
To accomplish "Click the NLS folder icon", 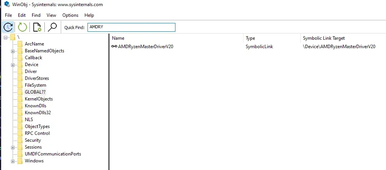I will click(x=20, y=120).
